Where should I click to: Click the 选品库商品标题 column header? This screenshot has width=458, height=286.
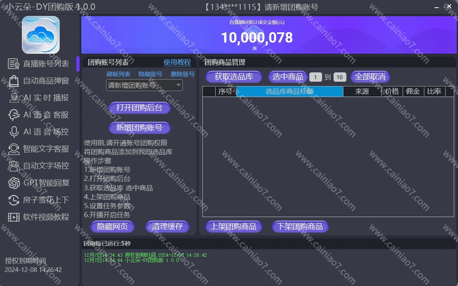click(x=290, y=92)
